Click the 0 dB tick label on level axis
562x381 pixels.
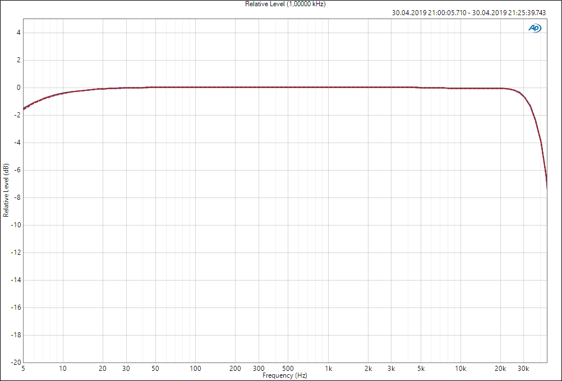[18, 88]
